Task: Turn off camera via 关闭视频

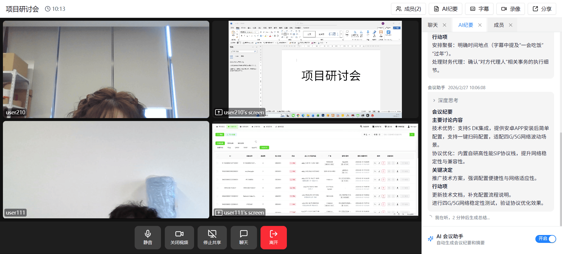Action: click(x=179, y=237)
